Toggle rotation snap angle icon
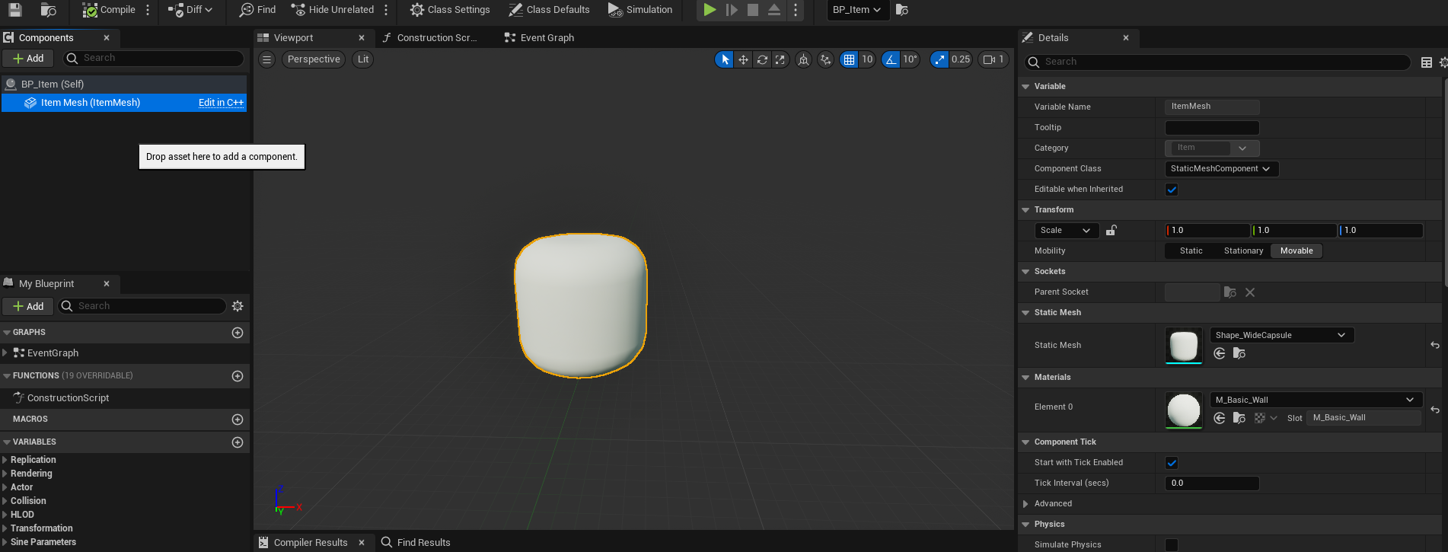The height and width of the screenshot is (552, 1448). [x=891, y=59]
